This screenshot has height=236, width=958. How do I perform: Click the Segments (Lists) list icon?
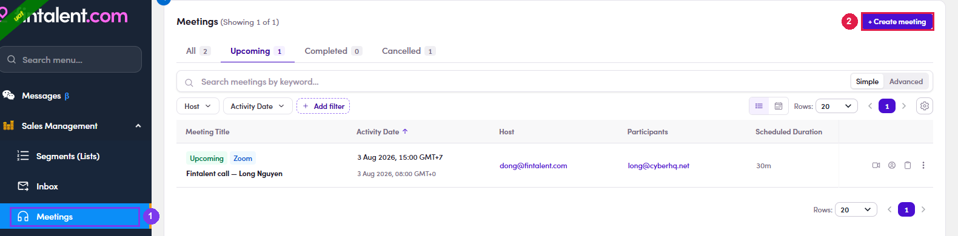[x=23, y=156]
